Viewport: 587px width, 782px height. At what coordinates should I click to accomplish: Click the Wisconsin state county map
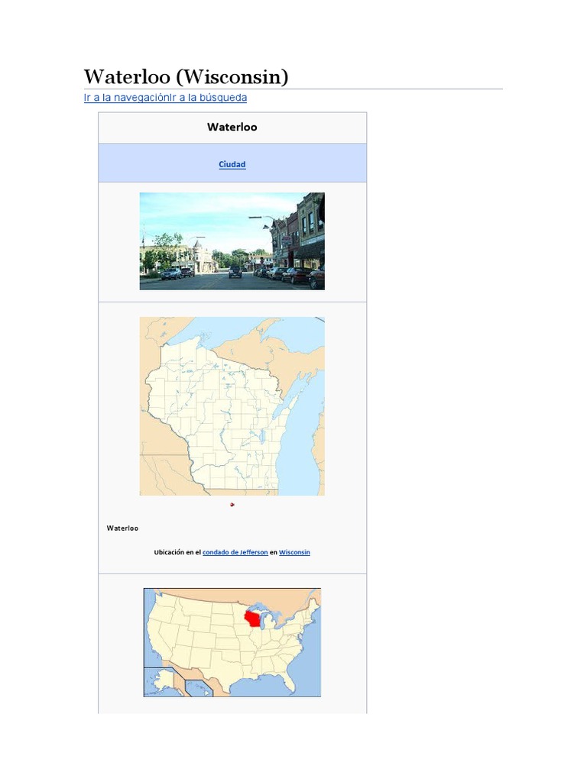click(232, 406)
